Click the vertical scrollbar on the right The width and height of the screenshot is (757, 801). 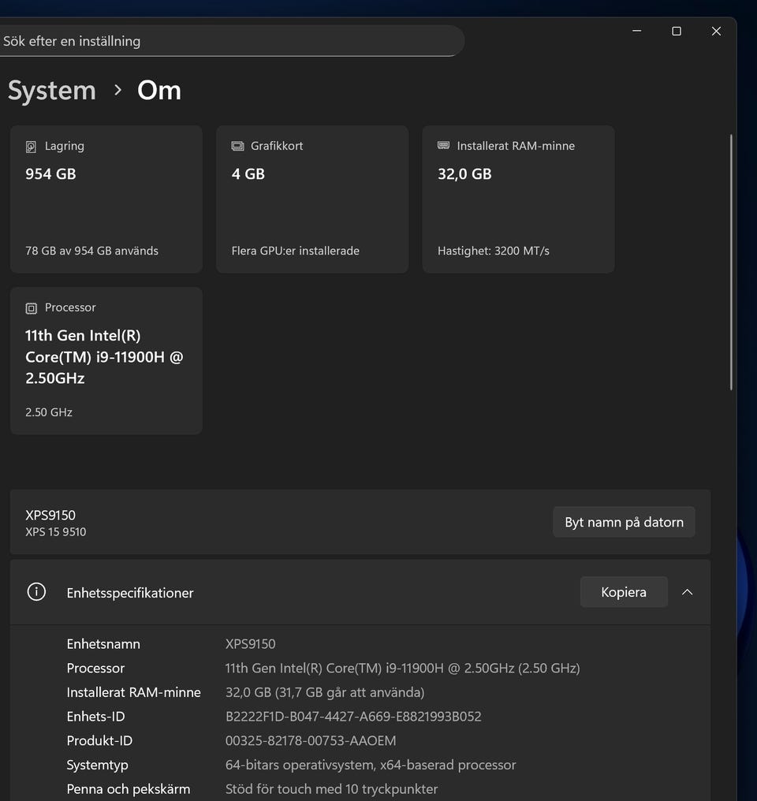pyautogui.click(x=731, y=262)
